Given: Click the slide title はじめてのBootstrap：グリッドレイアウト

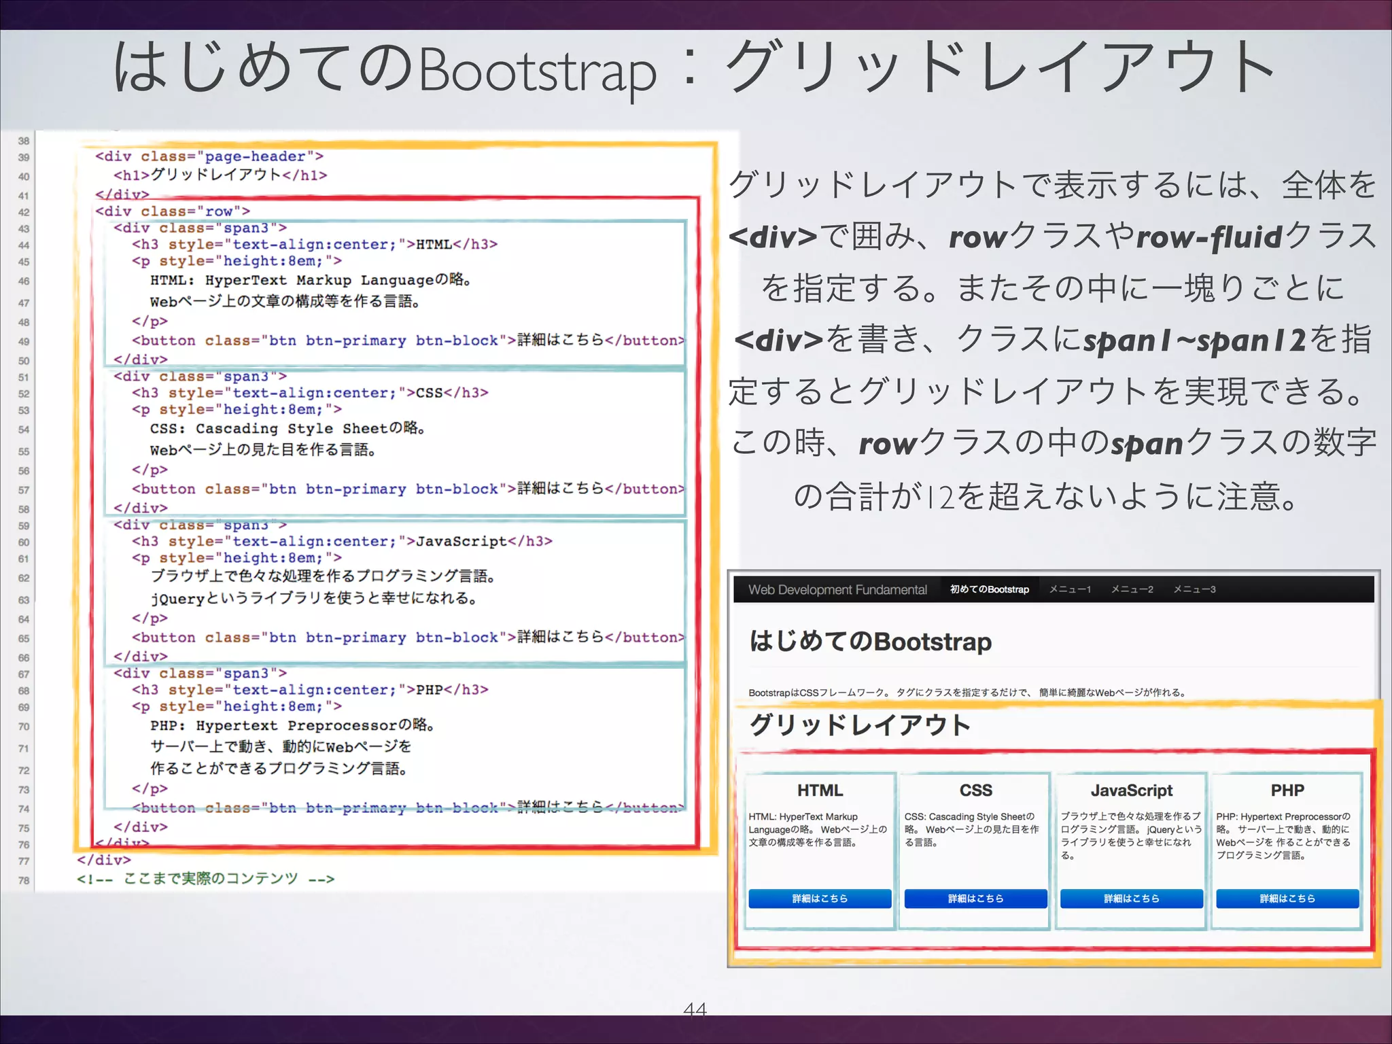Looking at the screenshot, I should click(695, 69).
